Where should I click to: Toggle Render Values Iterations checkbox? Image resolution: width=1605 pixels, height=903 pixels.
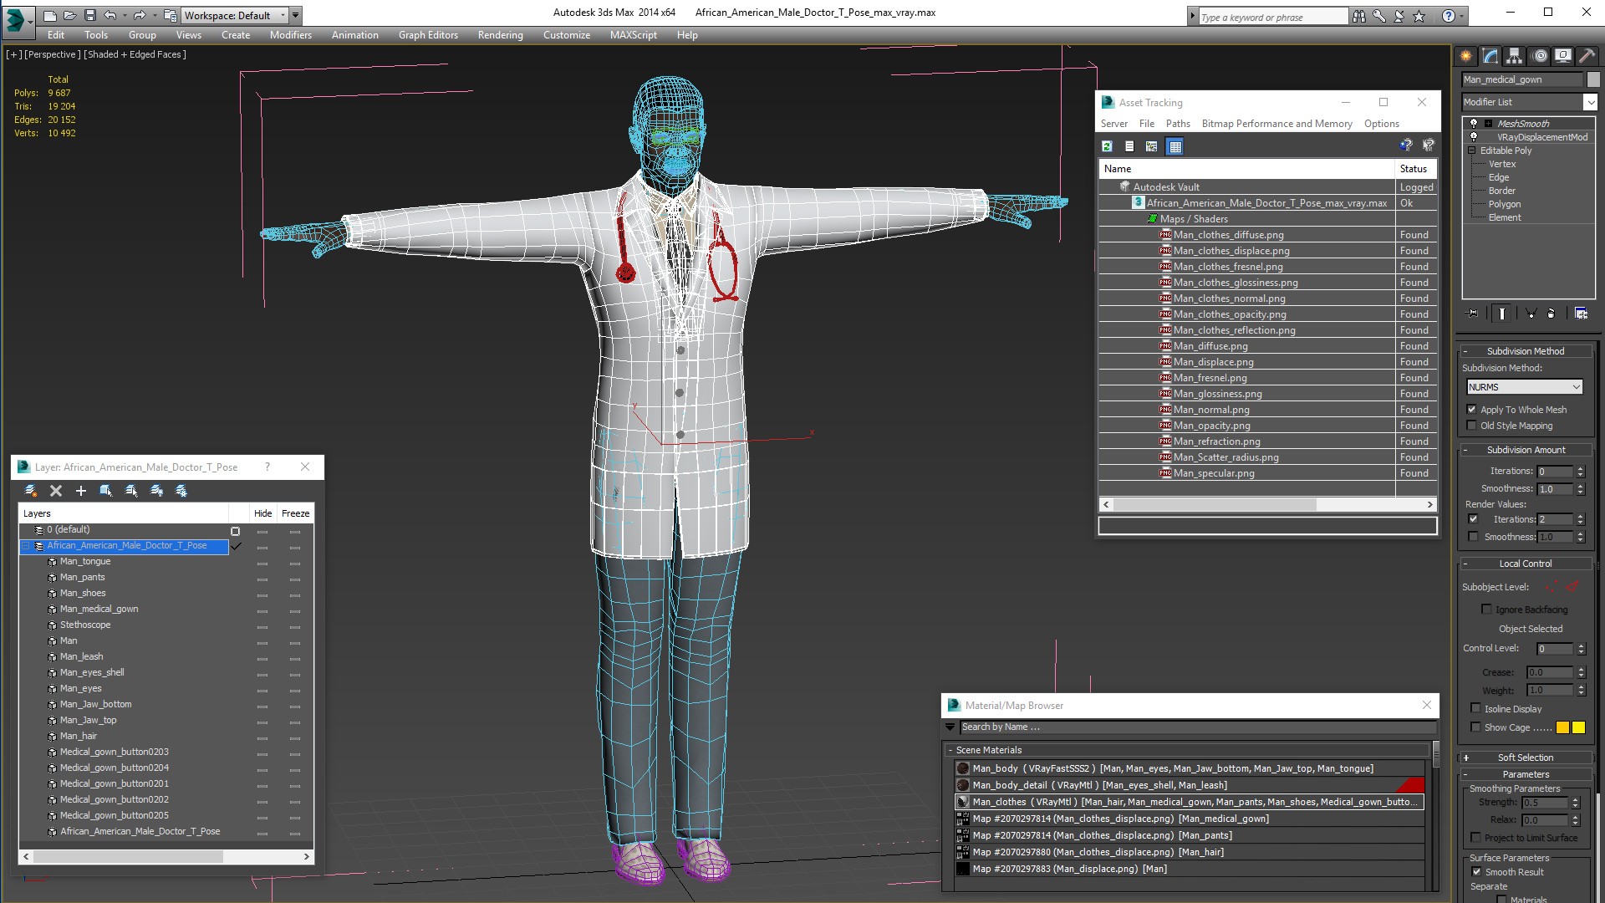1473,519
